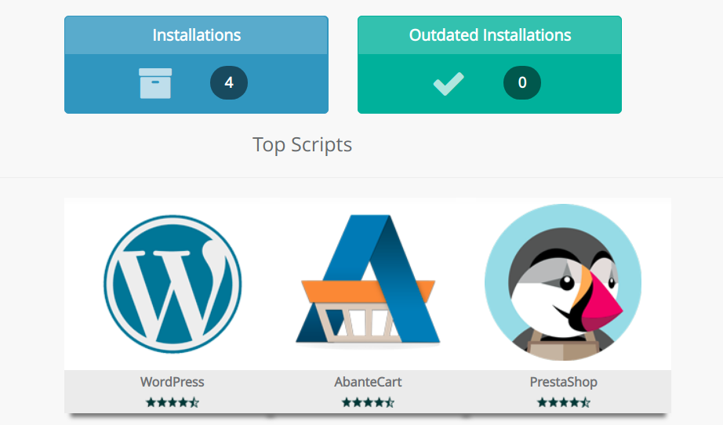
Task: Click the outdated count badge showing 0
Action: [521, 83]
